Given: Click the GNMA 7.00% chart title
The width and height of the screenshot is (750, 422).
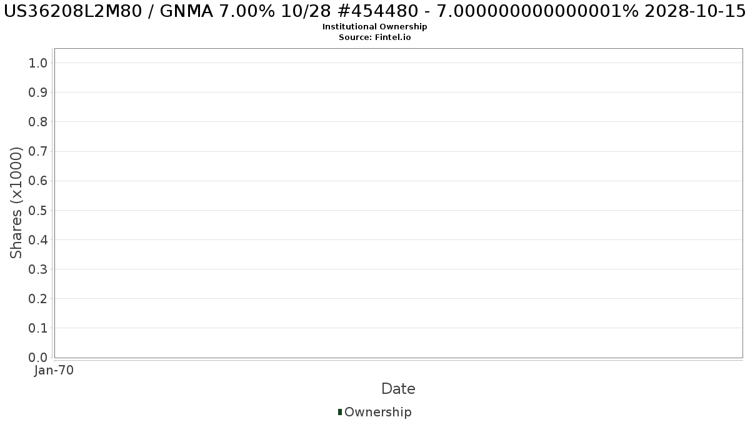Looking at the screenshot, I should coord(374,11).
